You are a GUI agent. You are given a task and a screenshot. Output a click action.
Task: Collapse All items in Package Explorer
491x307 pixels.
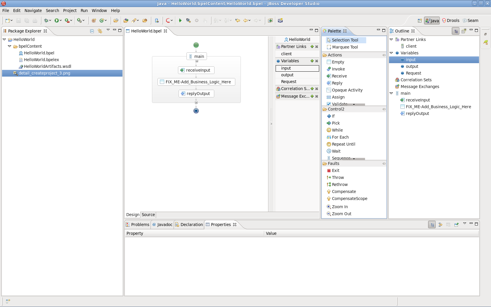point(92,31)
